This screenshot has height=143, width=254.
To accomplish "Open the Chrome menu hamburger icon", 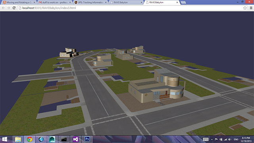I will pos(251,8).
